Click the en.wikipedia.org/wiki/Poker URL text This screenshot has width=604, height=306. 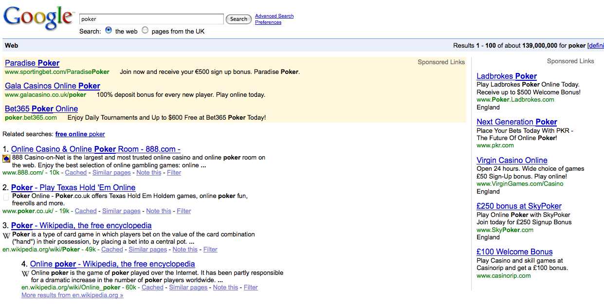(41, 250)
